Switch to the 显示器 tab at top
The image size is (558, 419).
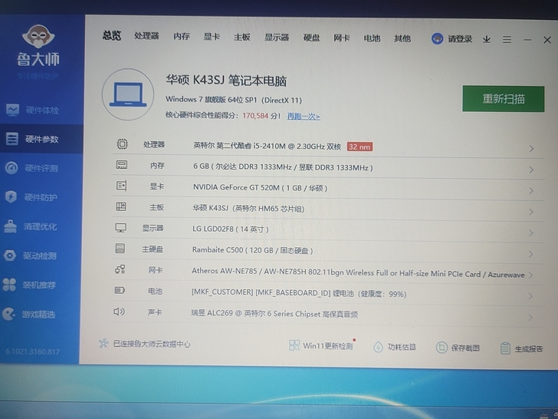click(x=277, y=38)
